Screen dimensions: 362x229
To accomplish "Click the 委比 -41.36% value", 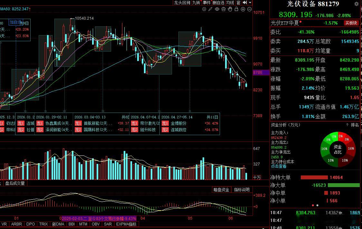I will coord(306,32).
